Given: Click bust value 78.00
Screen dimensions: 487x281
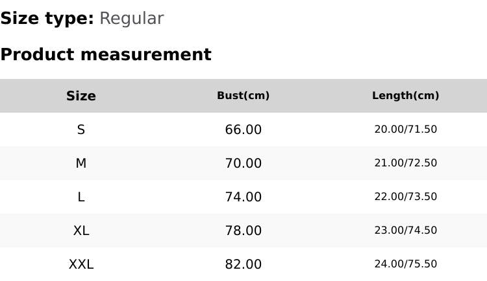Looking at the screenshot, I should click(x=243, y=230).
